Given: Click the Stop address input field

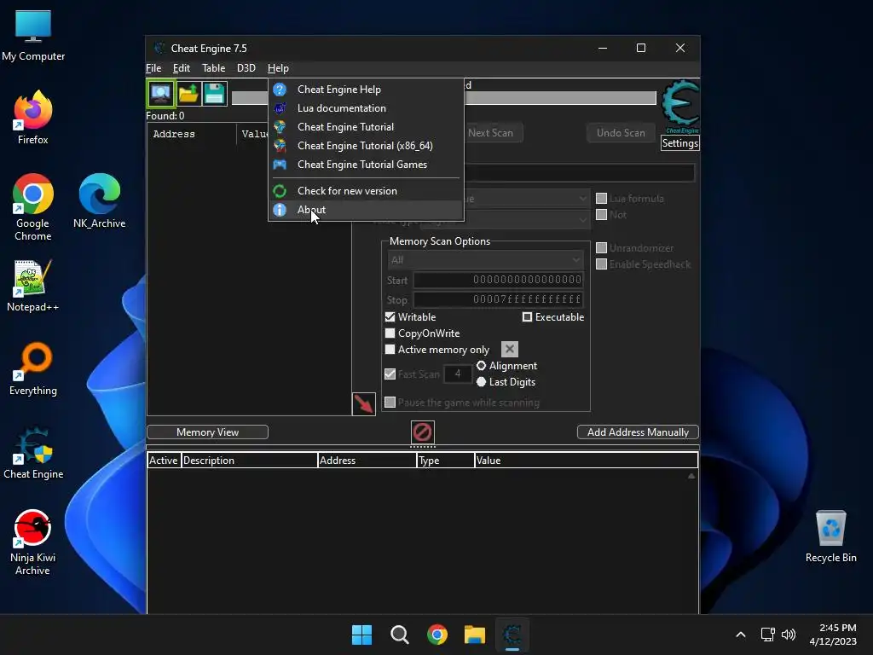Looking at the screenshot, I should pos(498,299).
